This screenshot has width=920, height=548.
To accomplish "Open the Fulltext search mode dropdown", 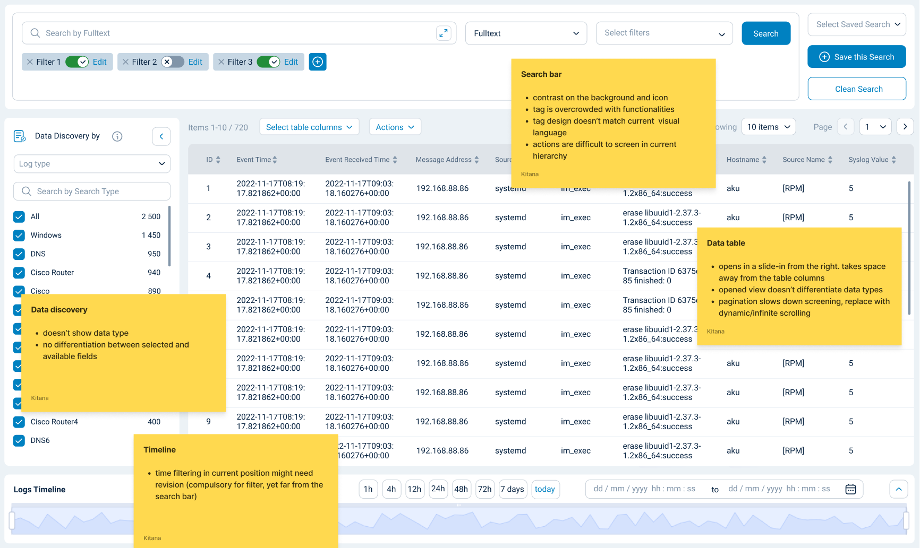I will [526, 33].
